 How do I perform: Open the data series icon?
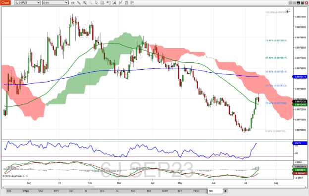tap(114, 3)
